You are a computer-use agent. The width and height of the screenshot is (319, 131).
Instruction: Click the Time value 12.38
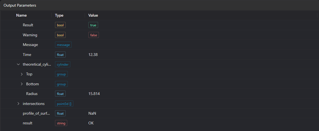[93, 55]
